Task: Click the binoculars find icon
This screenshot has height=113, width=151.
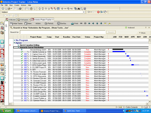Action: (x=79, y=9)
